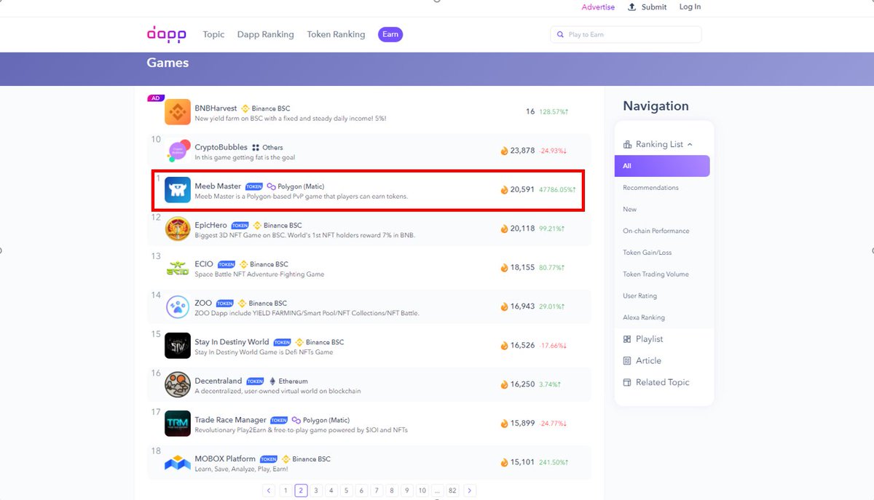The width and height of the screenshot is (874, 500).
Task: Click the MOBOX Platform logo
Action: tap(178, 462)
